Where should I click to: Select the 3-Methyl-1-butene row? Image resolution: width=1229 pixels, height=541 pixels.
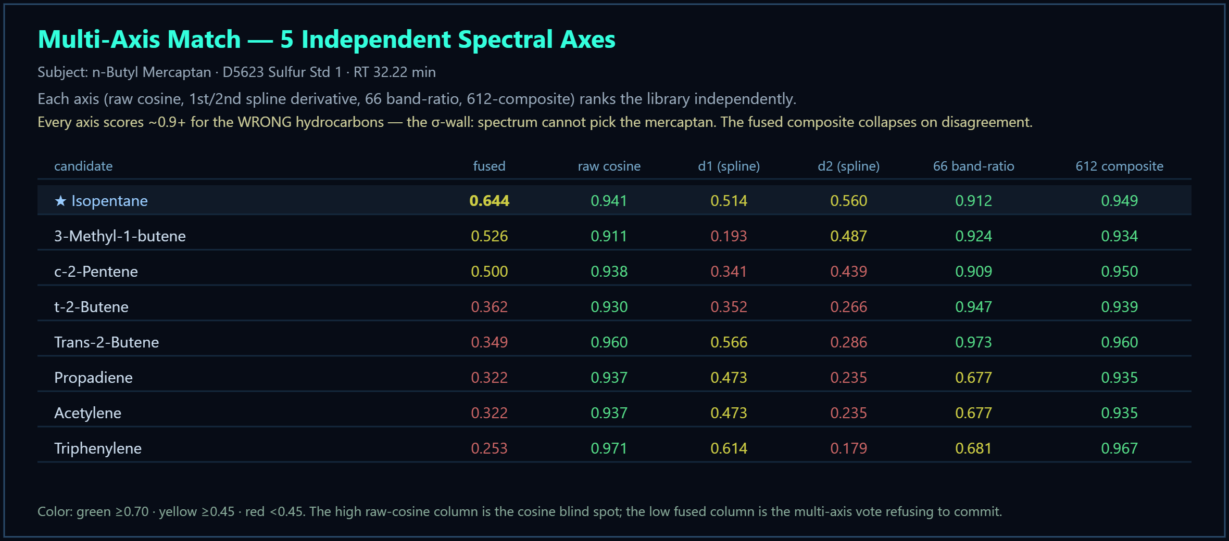pos(614,236)
